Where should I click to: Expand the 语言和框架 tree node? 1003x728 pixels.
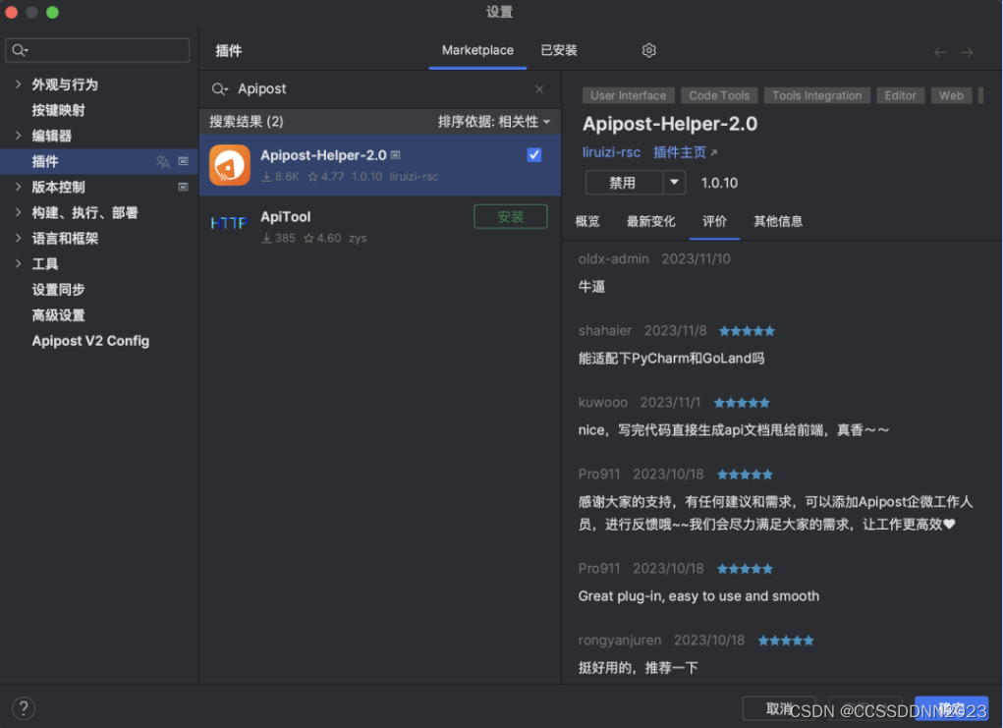18,238
